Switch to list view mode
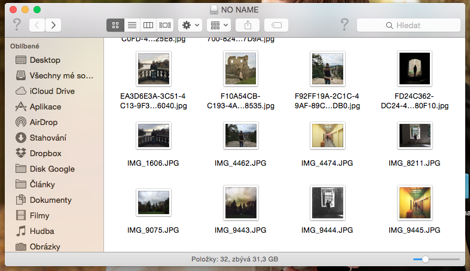This screenshot has width=470, height=271. (132, 25)
